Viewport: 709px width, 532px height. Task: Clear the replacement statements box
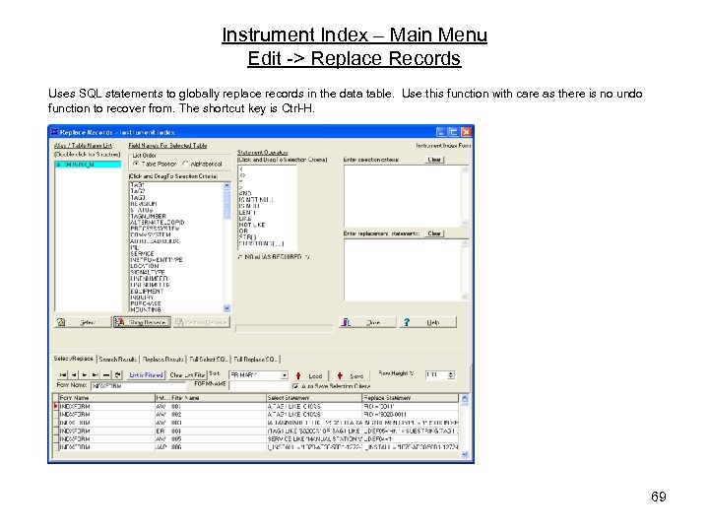(434, 233)
